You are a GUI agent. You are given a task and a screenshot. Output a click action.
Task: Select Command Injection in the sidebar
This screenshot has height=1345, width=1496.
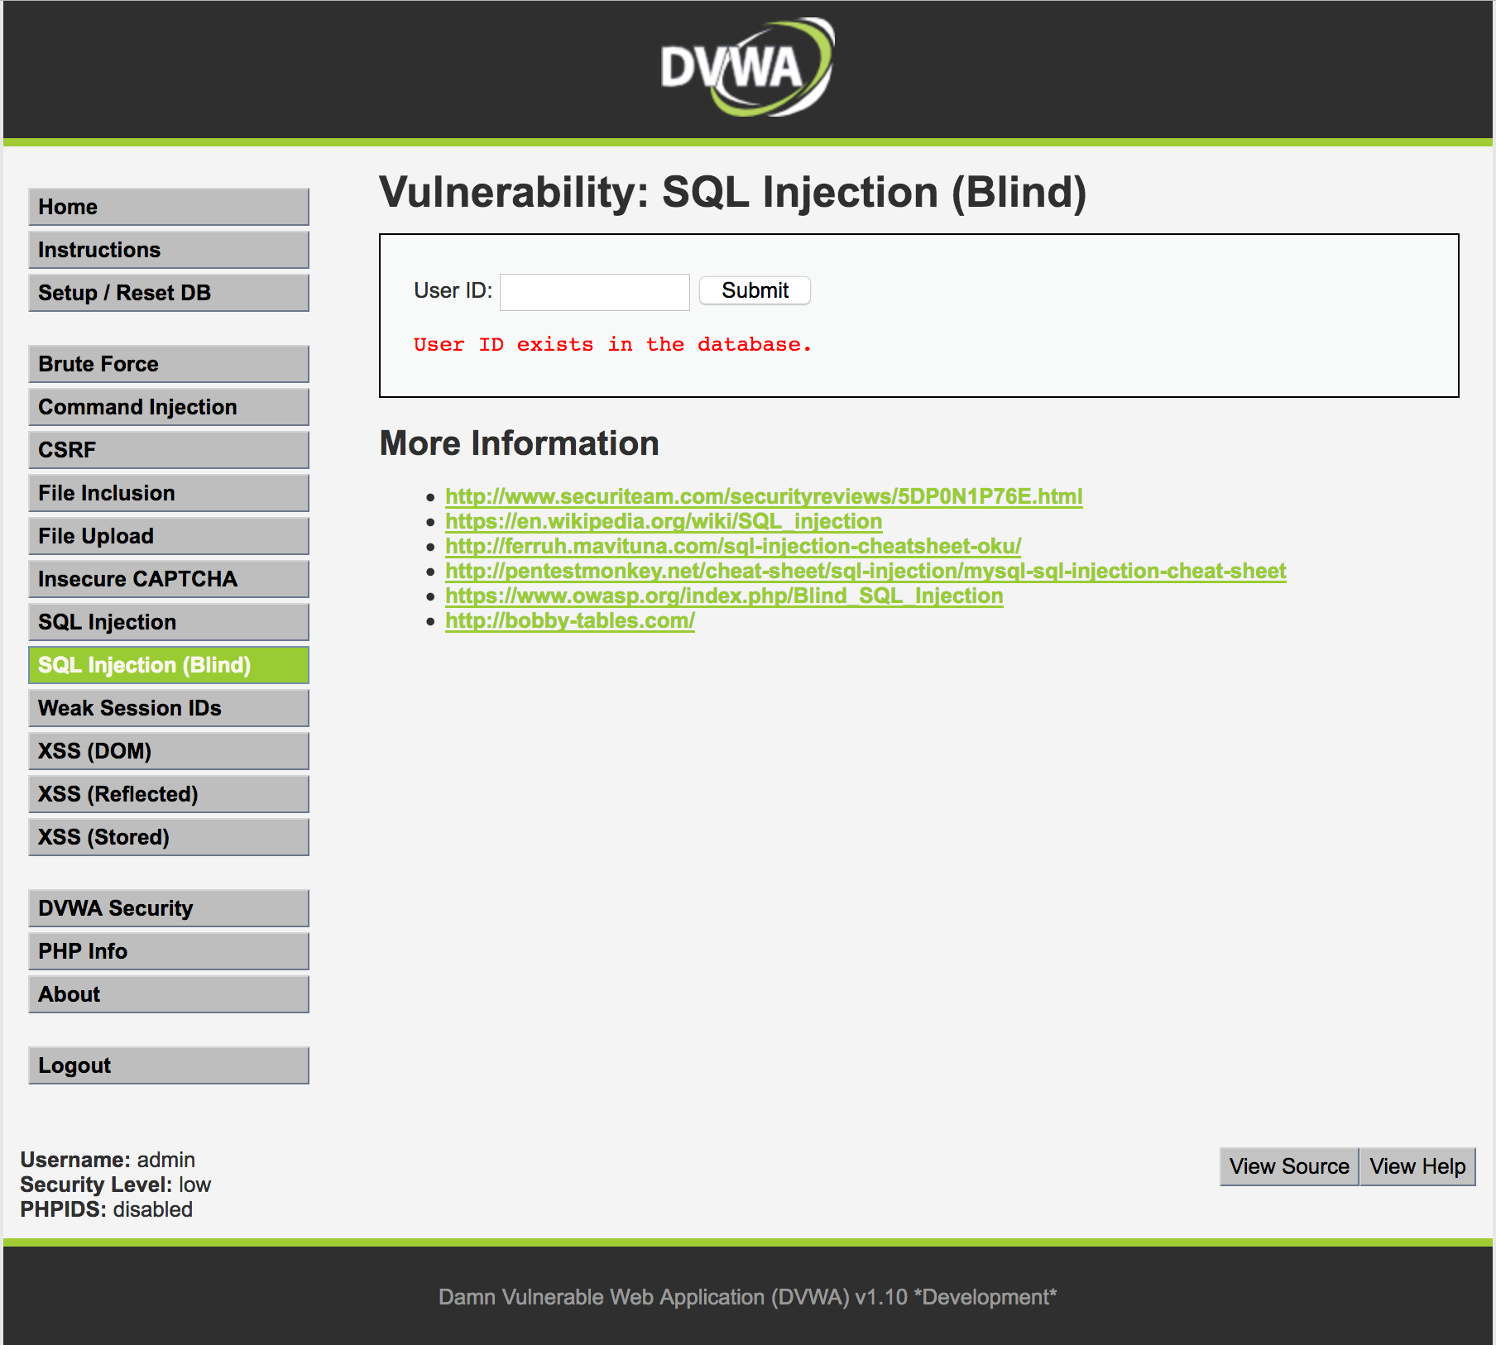click(x=169, y=407)
